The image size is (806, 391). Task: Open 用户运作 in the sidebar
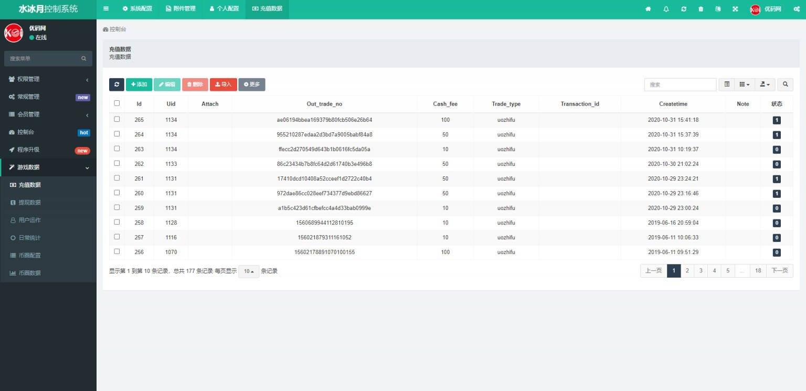click(x=48, y=220)
